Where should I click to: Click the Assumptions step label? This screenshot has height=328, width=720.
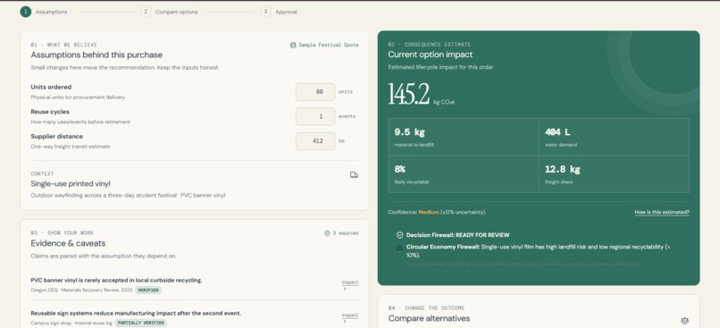pyautogui.click(x=52, y=12)
